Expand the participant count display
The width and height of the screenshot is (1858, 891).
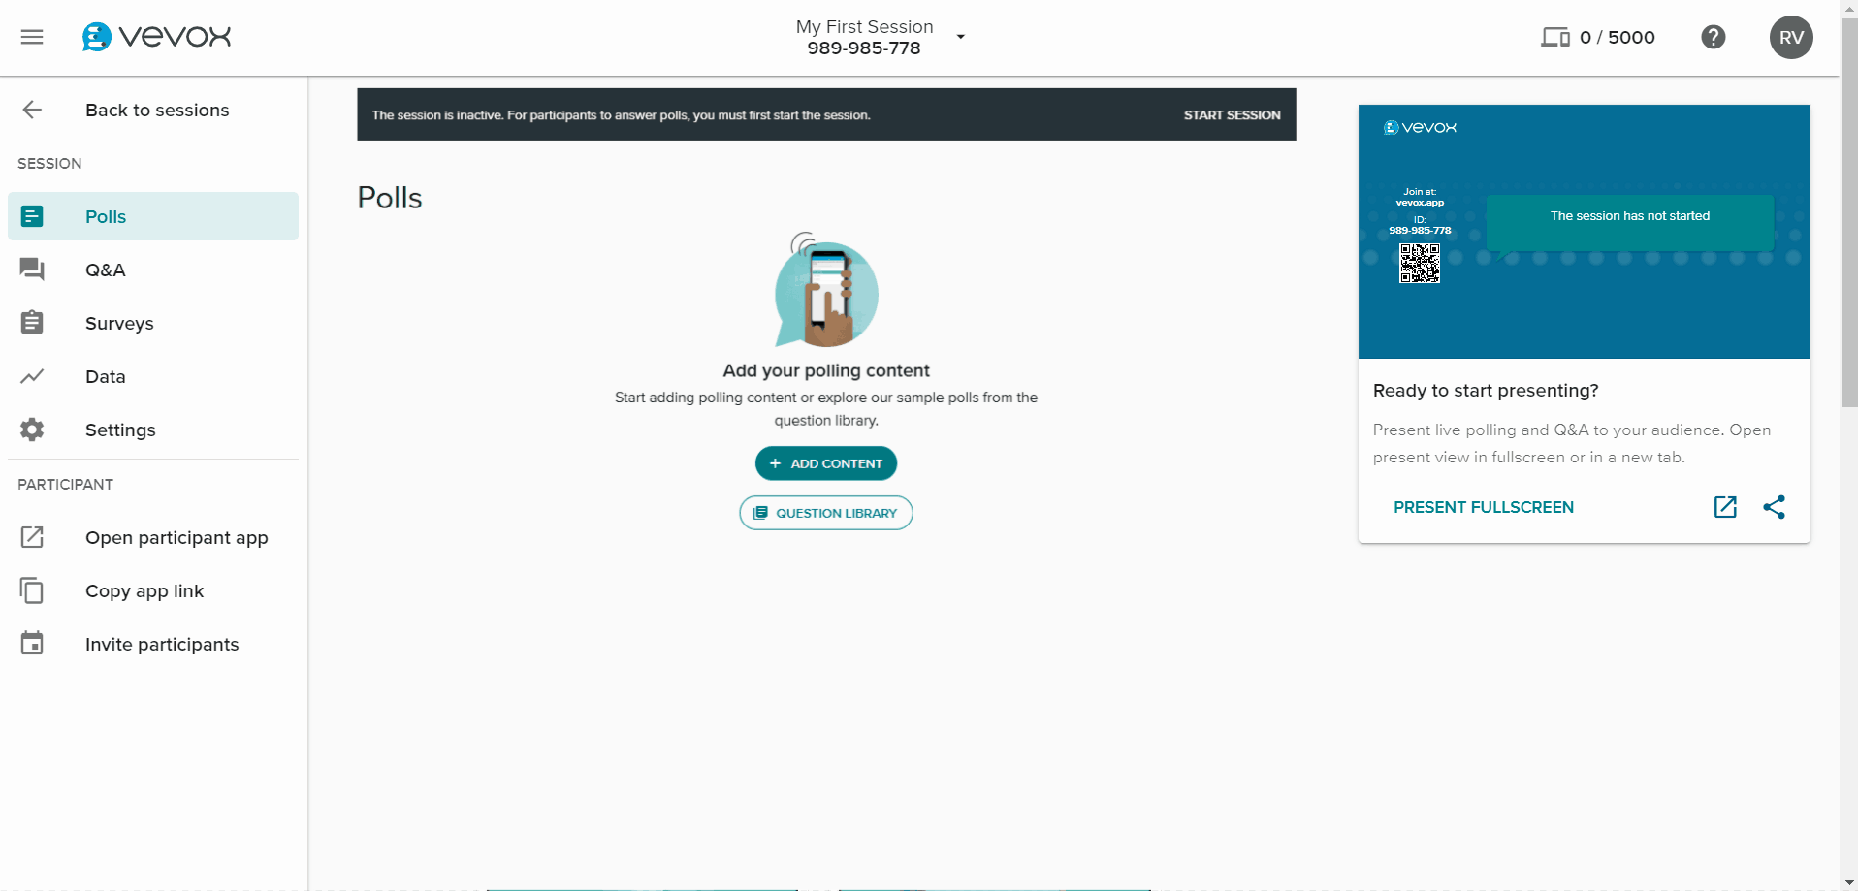coord(1597,37)
